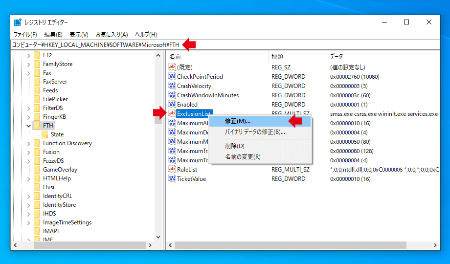
Task: Choose 修正(M)... from context menu
Action: [260, 121]
